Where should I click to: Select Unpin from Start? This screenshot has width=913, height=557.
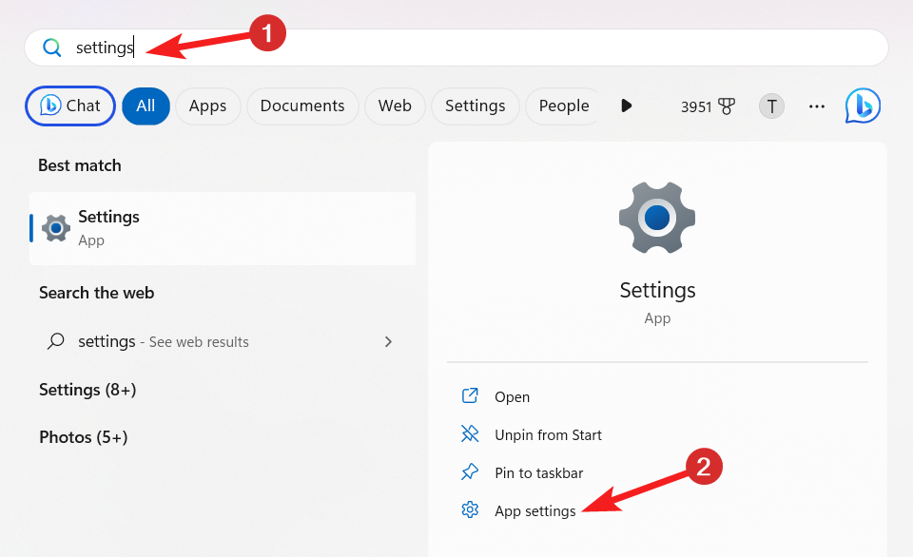point(548,435)
